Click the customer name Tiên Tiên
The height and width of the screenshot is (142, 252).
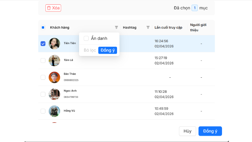(x=70, y=43)
